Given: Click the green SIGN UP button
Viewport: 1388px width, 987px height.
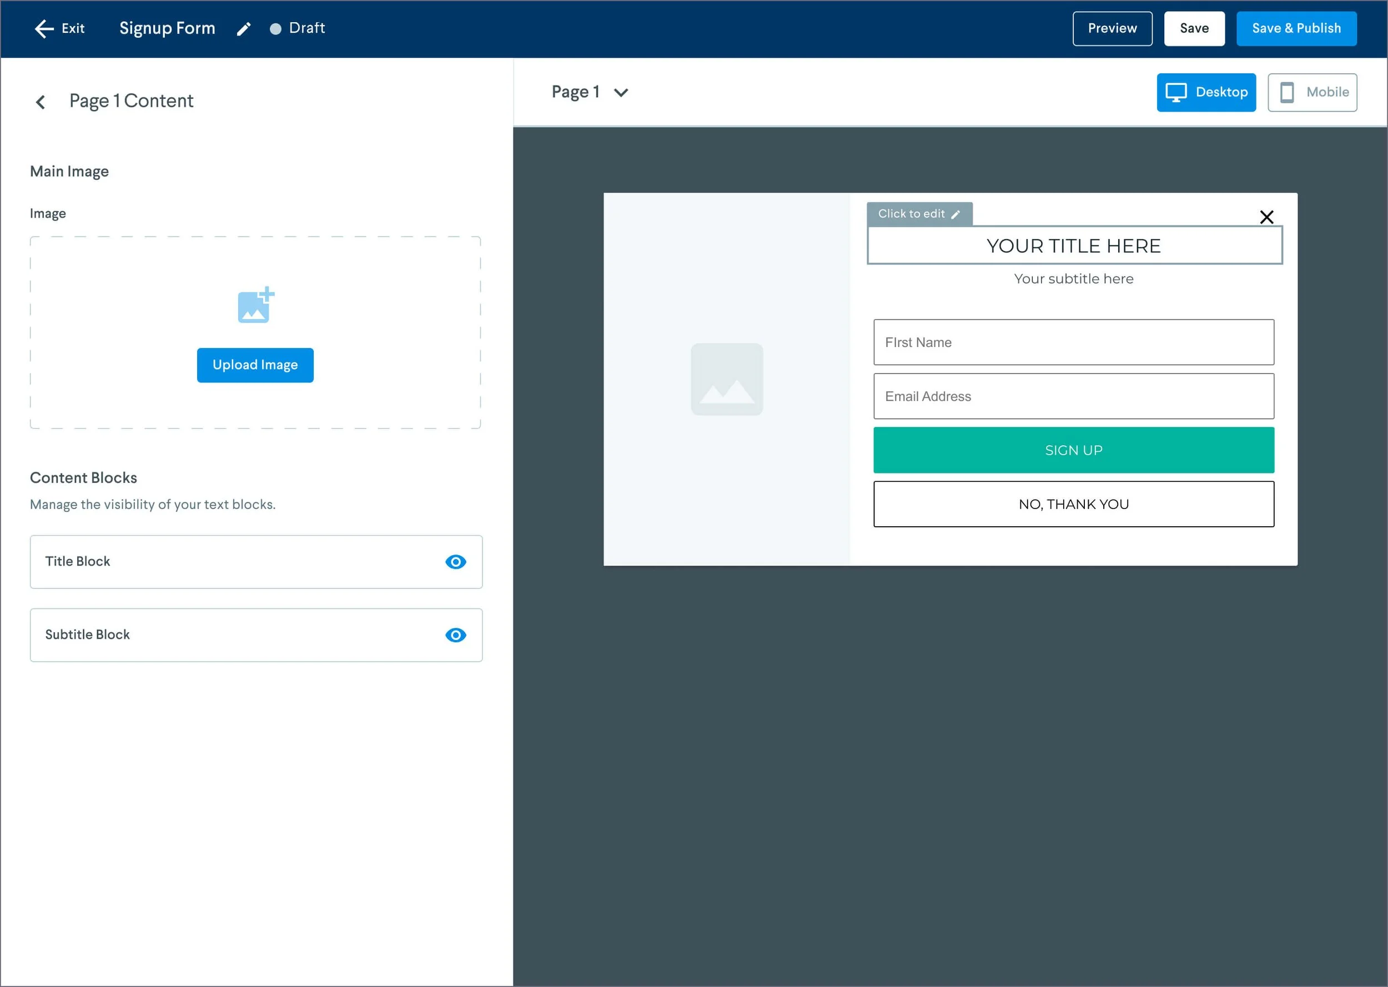Looking at the screenshot, I should [x=1073, y=450].
